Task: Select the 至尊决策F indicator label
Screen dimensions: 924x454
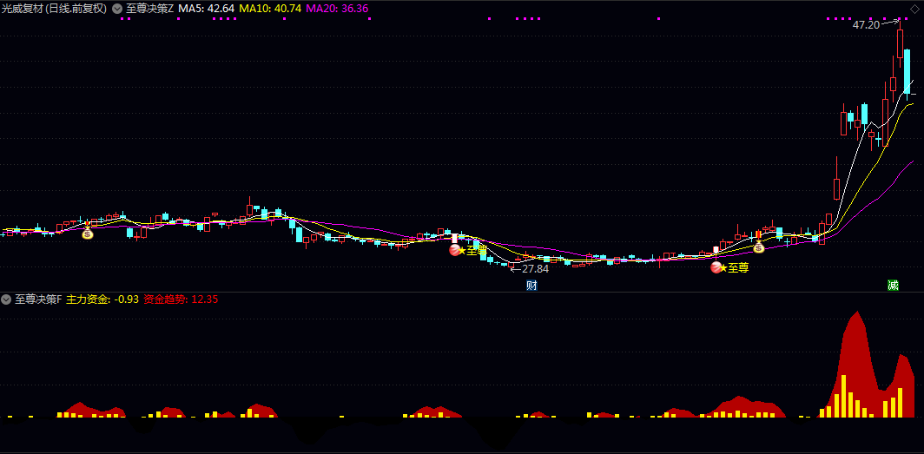Action: pos(38,299)
